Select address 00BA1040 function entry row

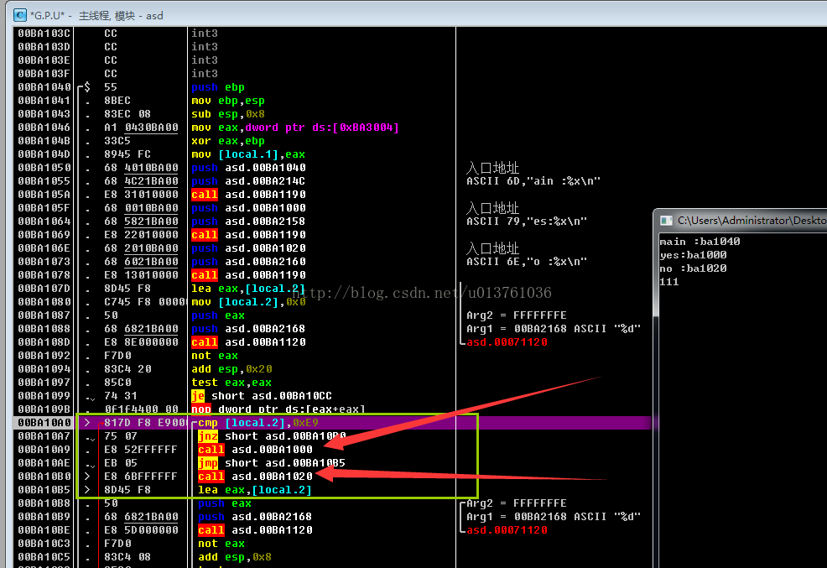click(44, 87)
